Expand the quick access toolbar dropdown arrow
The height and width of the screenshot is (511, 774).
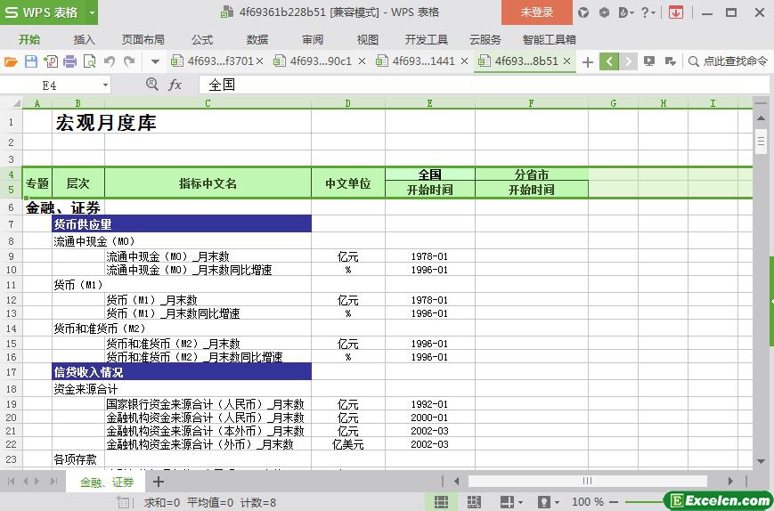[155, 62]
